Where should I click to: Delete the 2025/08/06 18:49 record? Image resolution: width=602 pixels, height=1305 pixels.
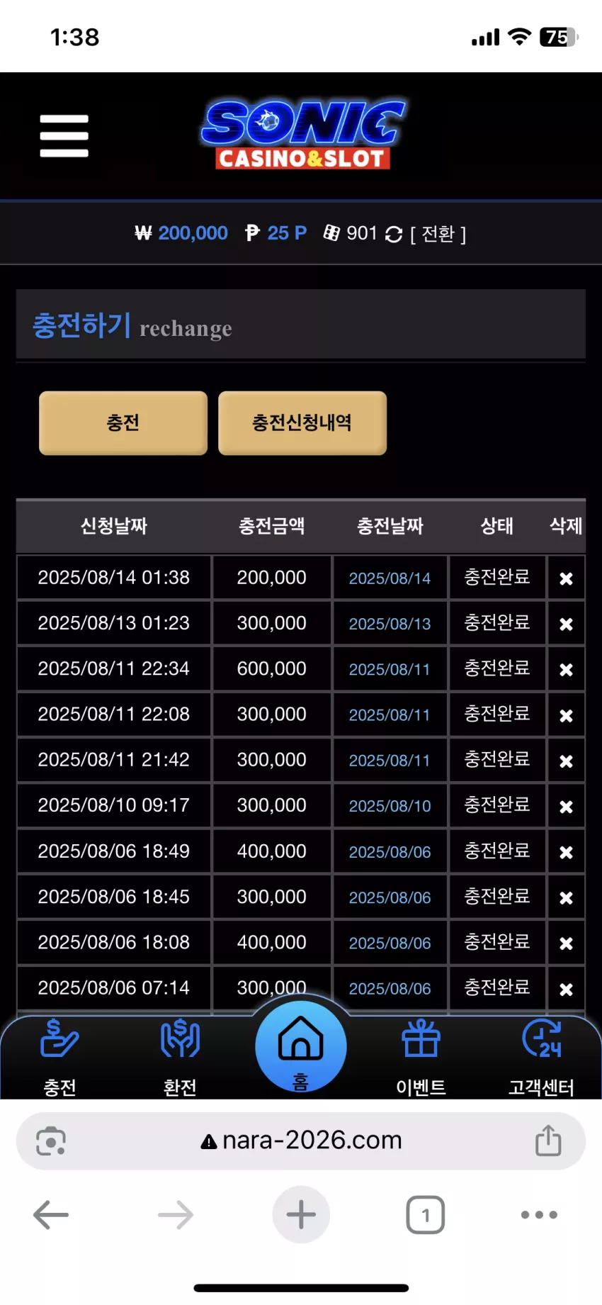(566, 852)
